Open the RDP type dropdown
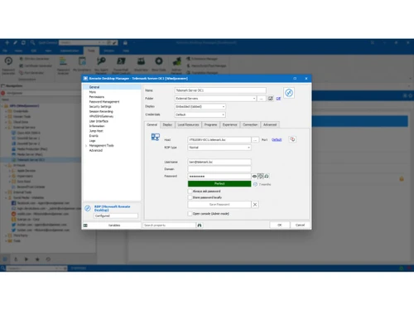The image size is (414, 311). click(x=248, y=148)
